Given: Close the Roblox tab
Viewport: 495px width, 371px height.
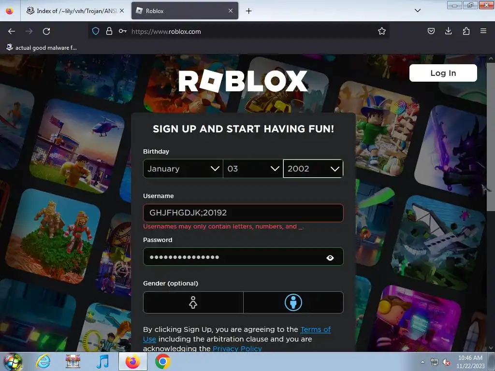Looking at the screenshot, I should (231, 11).
